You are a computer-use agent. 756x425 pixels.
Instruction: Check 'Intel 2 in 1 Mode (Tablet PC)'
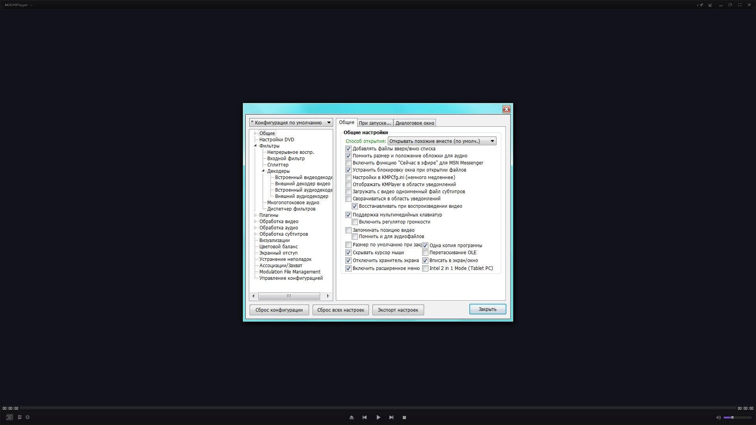(x=425, y=268)
